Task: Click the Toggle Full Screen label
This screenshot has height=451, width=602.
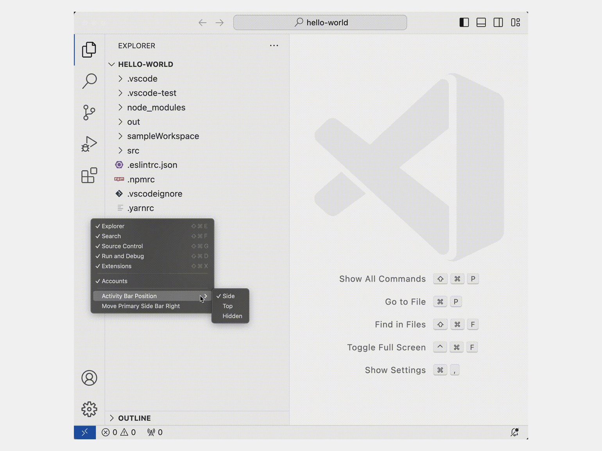Action: pyautogui.click(x=386, y=348)
